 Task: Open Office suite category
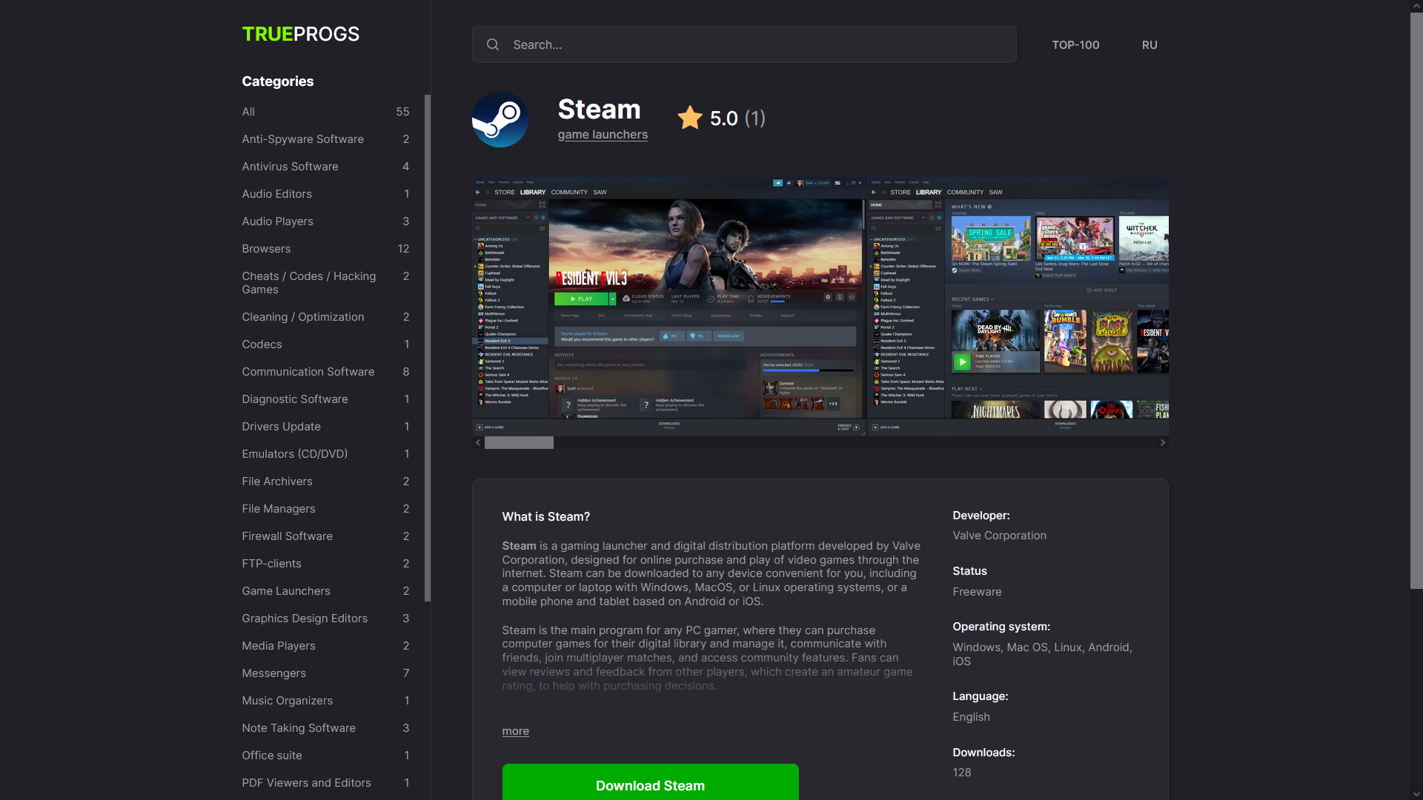pos(325,756)
